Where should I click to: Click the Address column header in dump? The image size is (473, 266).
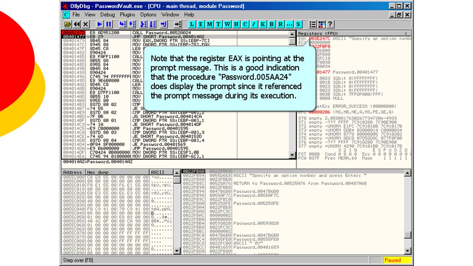(73, 172)
